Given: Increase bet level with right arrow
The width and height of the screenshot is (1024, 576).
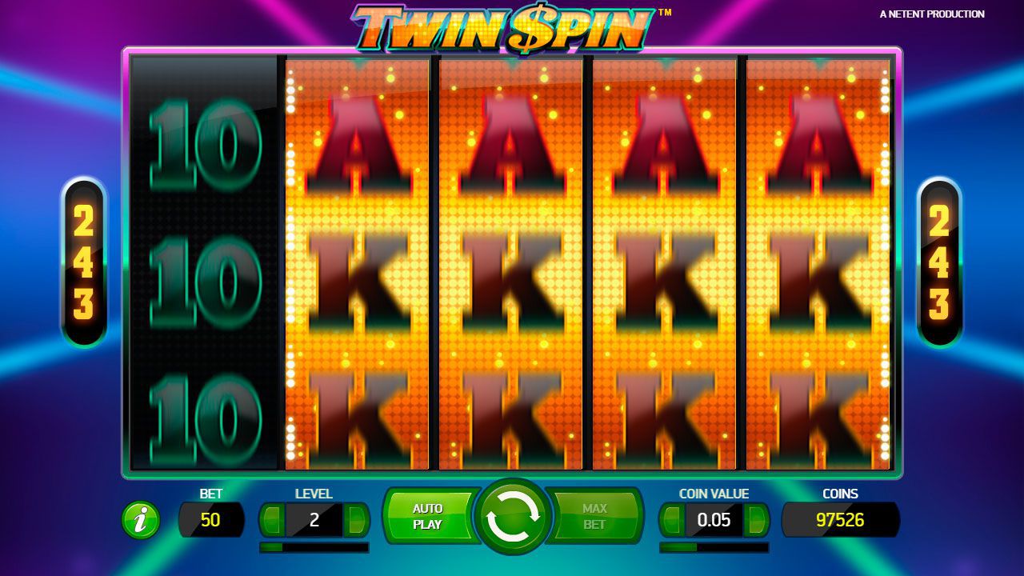Looking at the screenshot, I should (356, 520).
